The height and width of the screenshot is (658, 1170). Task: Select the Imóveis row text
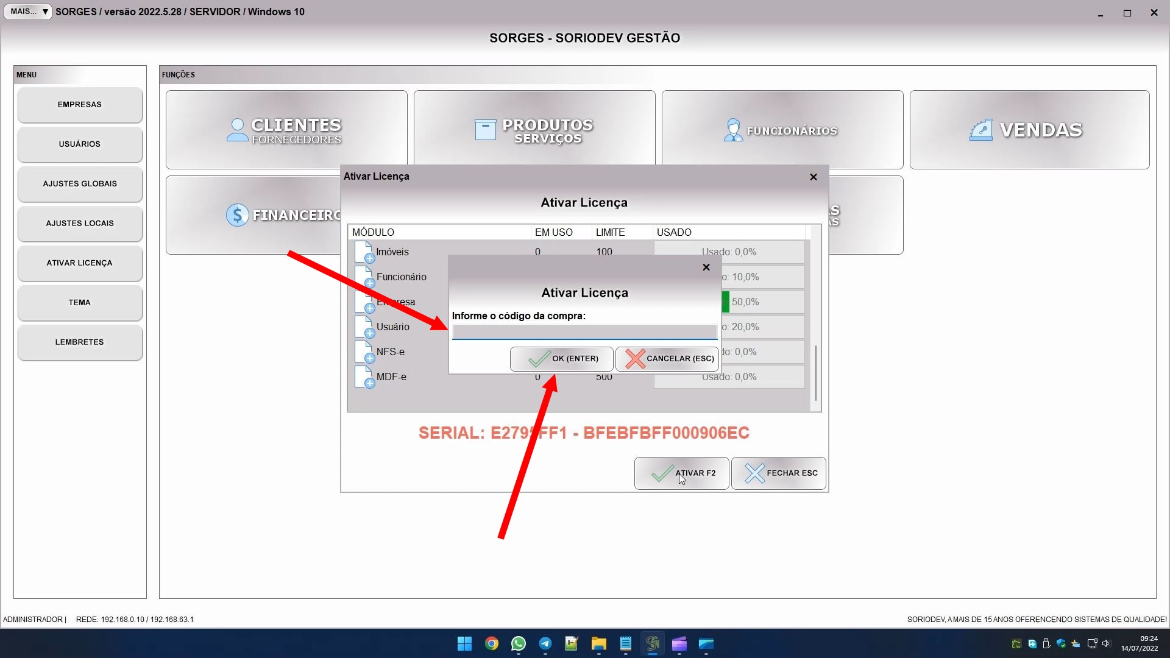(392, 252)
